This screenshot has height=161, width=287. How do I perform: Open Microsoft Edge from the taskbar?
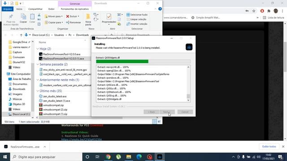pyautogui.click(x=139, y=157)
